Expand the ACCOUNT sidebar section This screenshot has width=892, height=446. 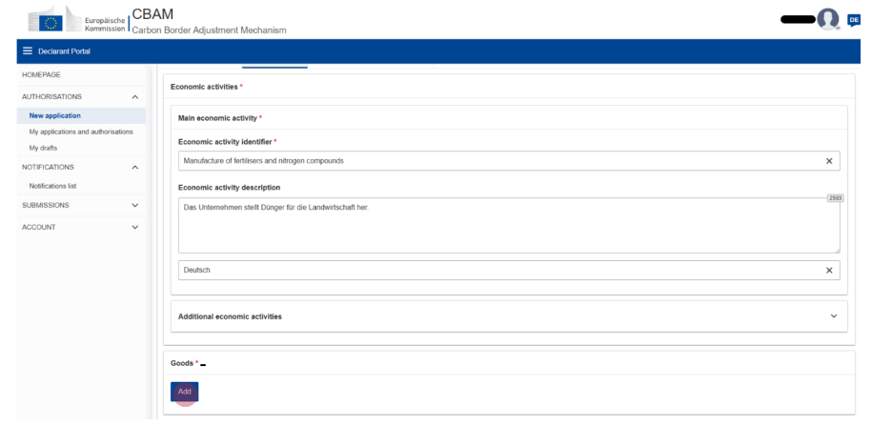[x=134, y=228]
